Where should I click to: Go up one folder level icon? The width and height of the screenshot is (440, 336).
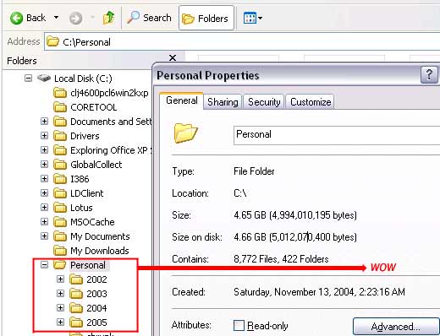click(x=108, y=18)
